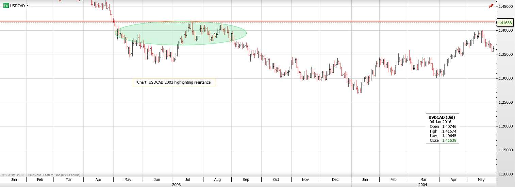This screenshot has height=187, width=515.
Task: Select the 'USDCAD 2003 highlighting resistance' annotation
Action: point(174,82)
